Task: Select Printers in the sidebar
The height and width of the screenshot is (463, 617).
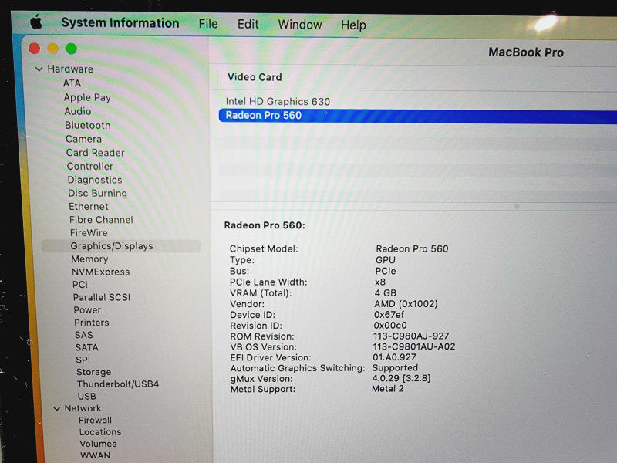Action: tap(92, 323)
